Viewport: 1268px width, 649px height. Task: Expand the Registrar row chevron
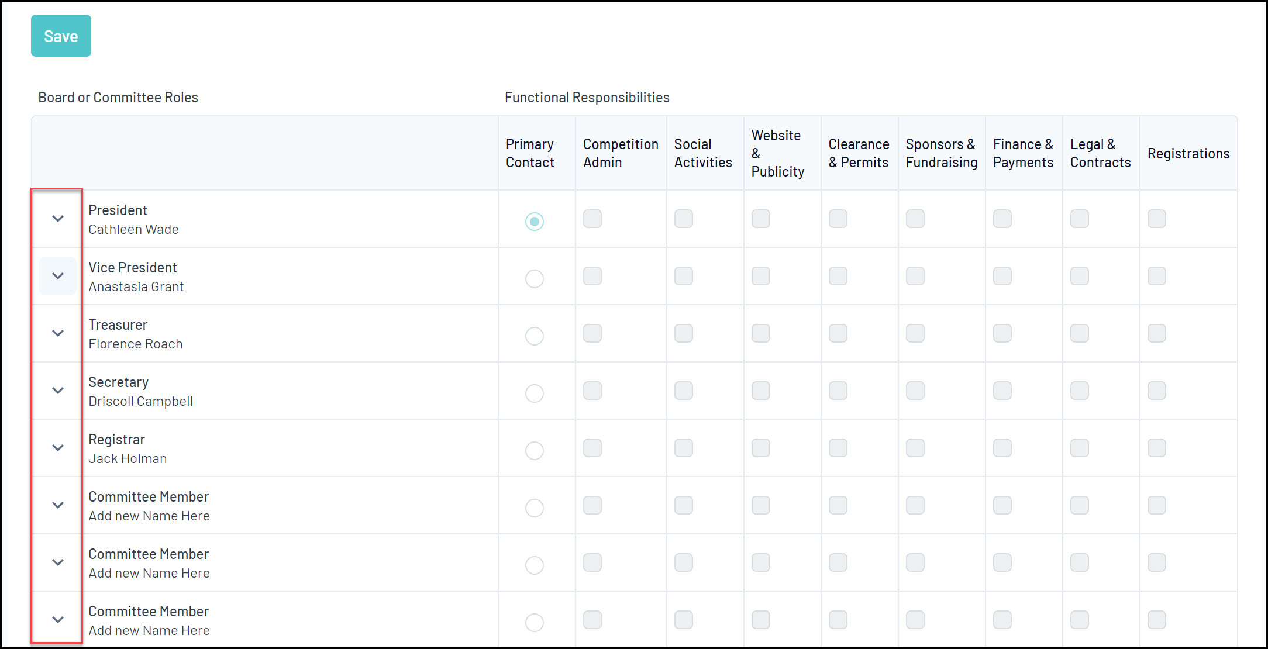58,448
